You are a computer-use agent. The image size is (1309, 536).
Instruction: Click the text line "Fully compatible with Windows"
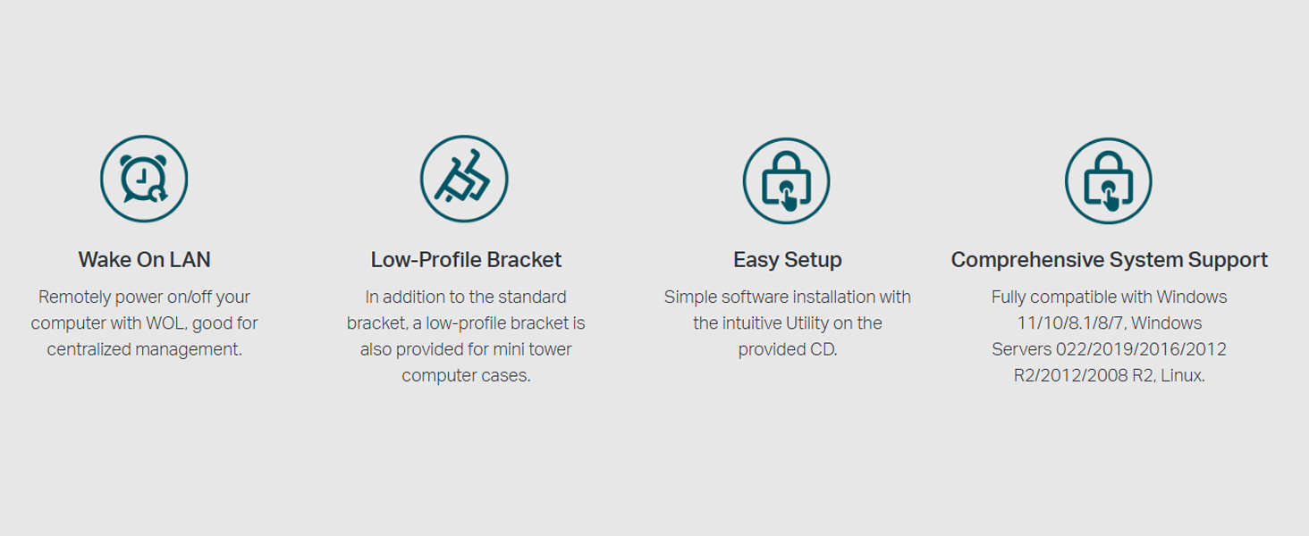point(1109,297)
